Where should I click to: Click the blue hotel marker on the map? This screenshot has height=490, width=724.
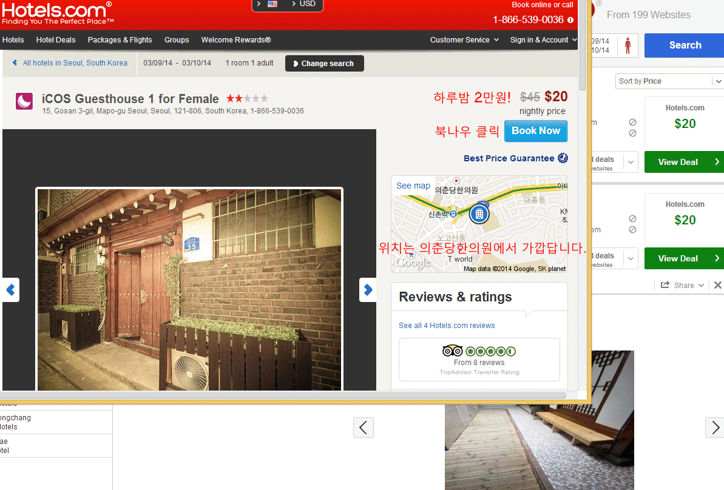point(479,213)
